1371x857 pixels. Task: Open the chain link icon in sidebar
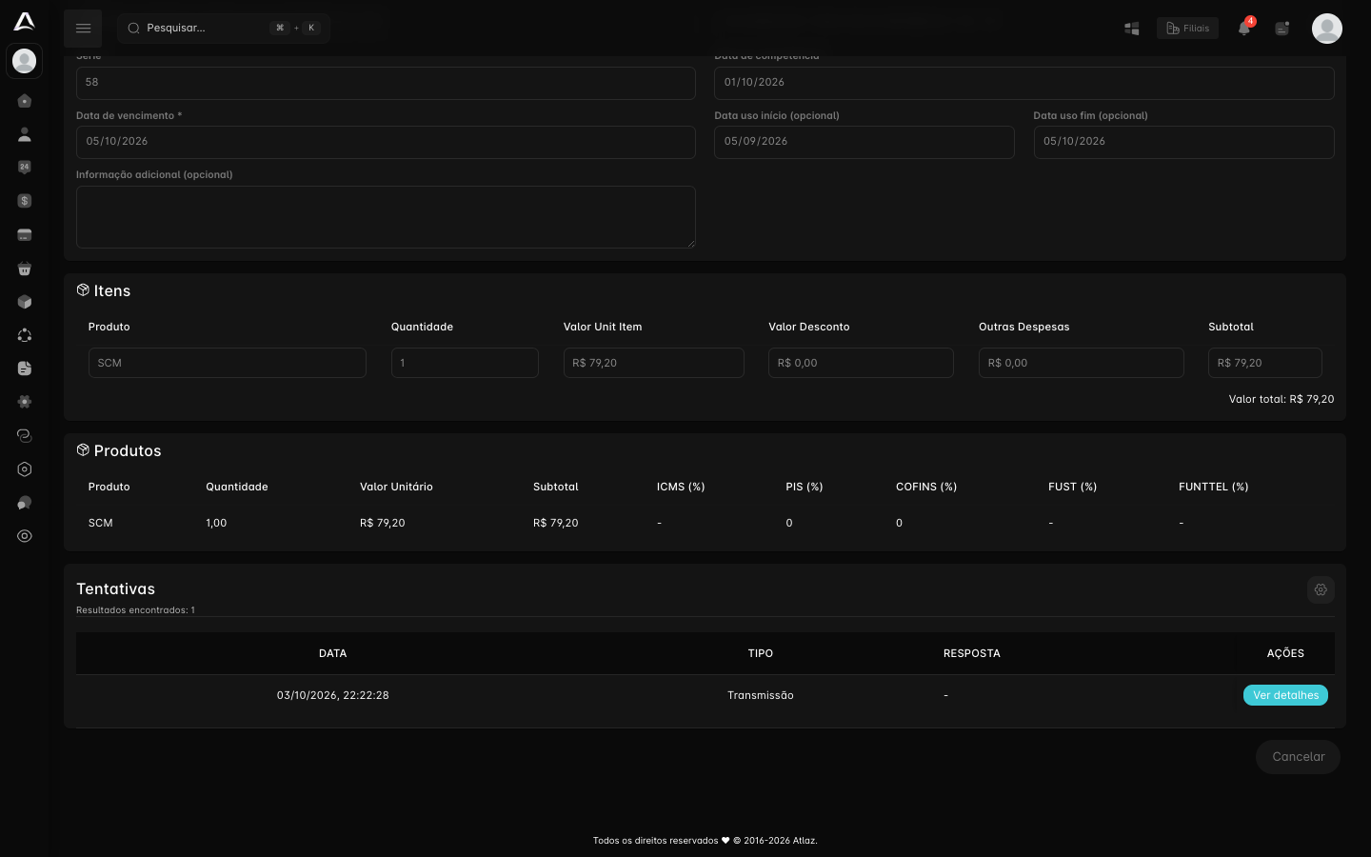pos(25,435)
